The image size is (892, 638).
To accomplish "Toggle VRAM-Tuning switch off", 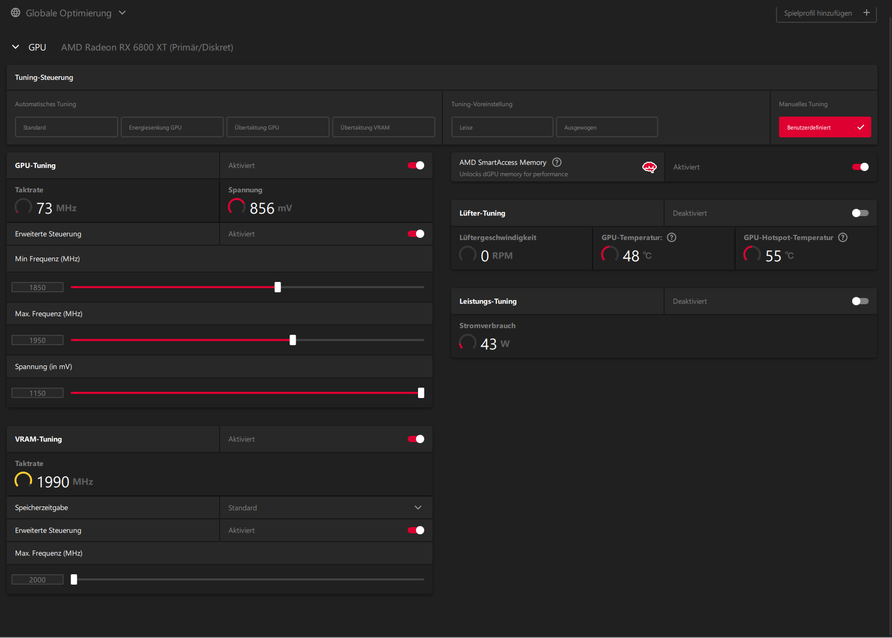I will [x=416, y=439].
